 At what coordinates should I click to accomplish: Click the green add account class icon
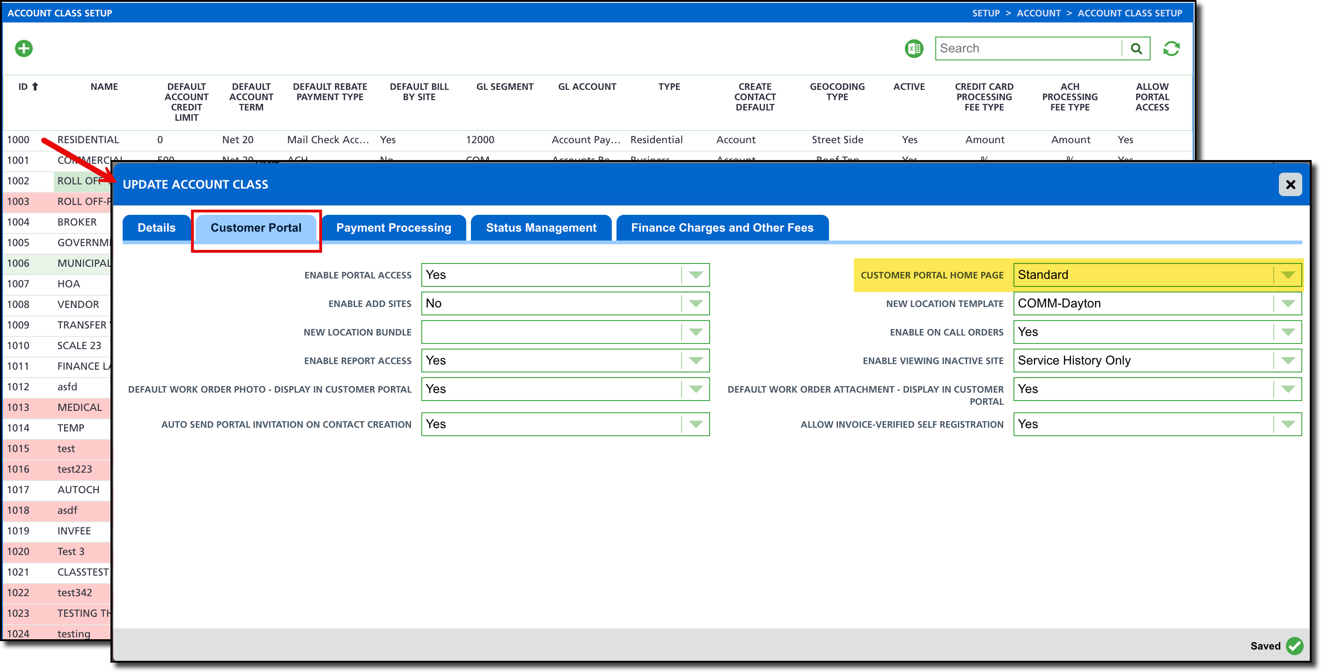coord(23,49)
